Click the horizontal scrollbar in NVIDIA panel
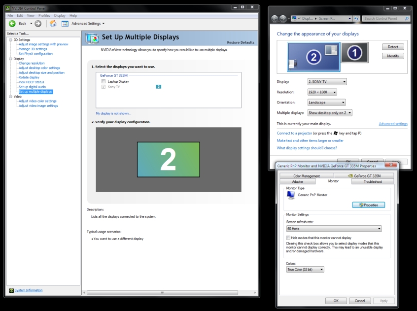The image size is (417, 311). [162, 292]
